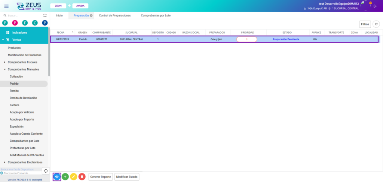Click the orange padlock icon
The image size is (383, 182).
coord(370,3)
